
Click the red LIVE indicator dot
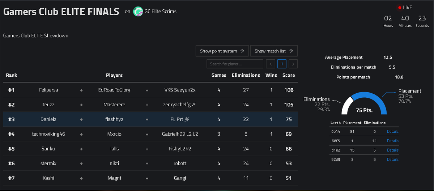(400, 8)
